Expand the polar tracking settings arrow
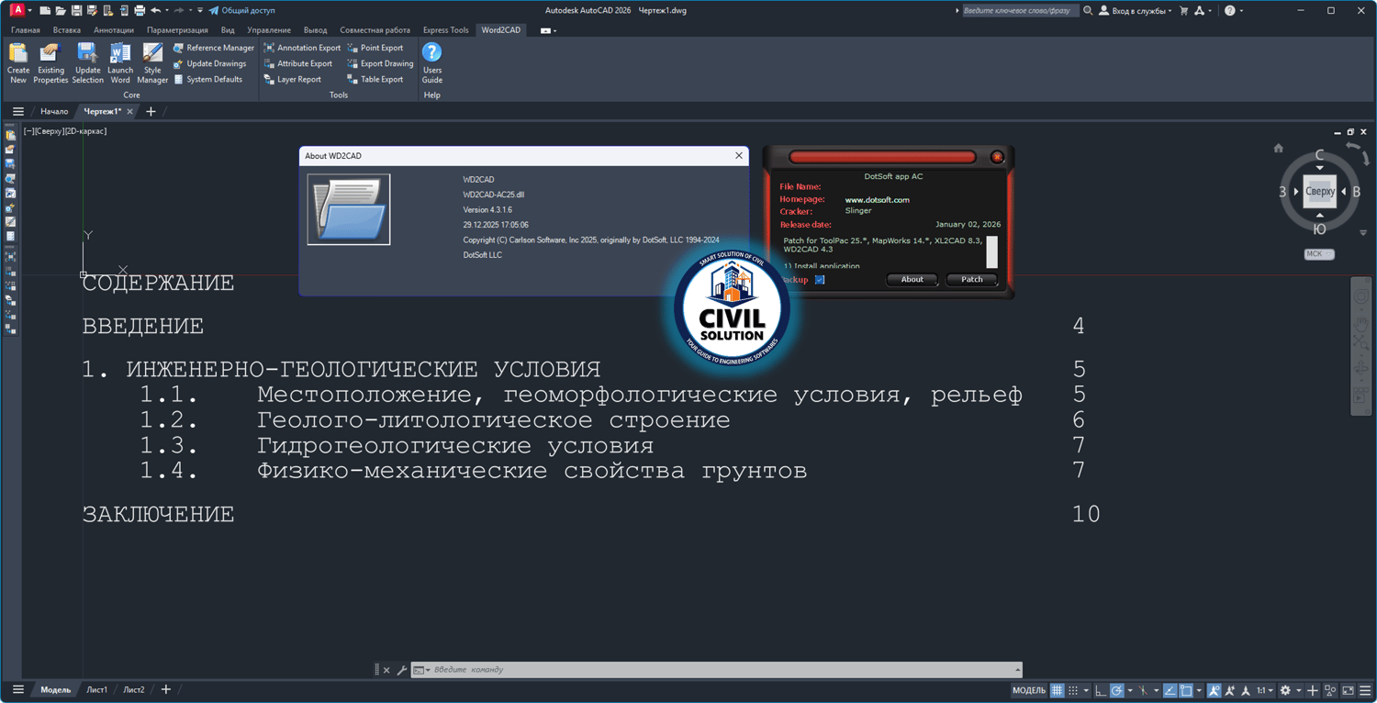 coord(1129,690)
